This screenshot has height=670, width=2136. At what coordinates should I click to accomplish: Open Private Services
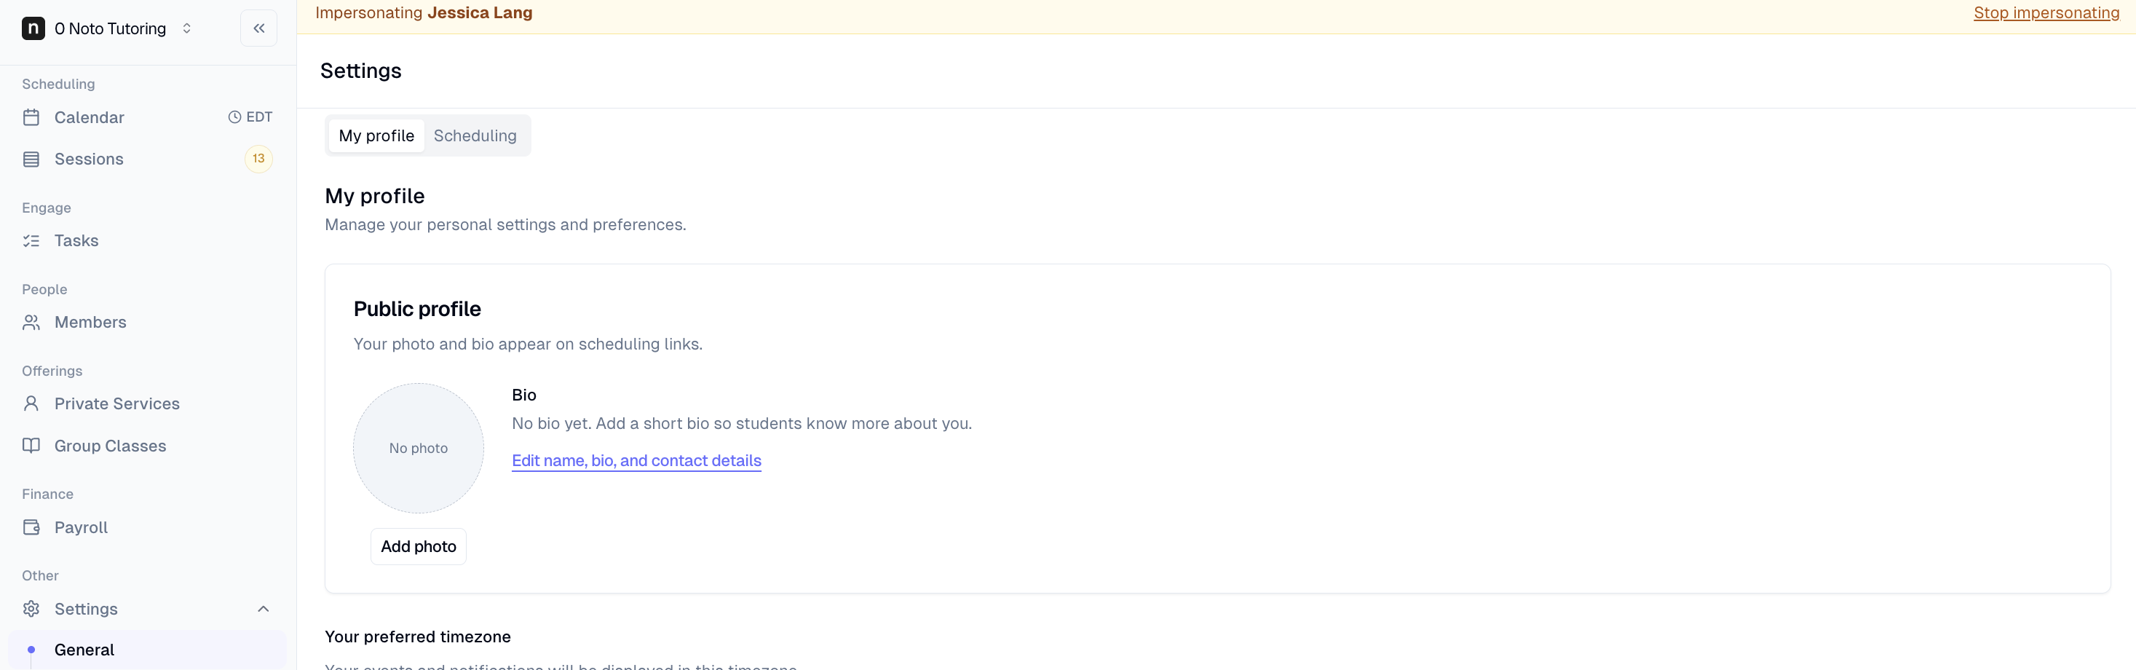pyautogui.click(x=117, y=404)
